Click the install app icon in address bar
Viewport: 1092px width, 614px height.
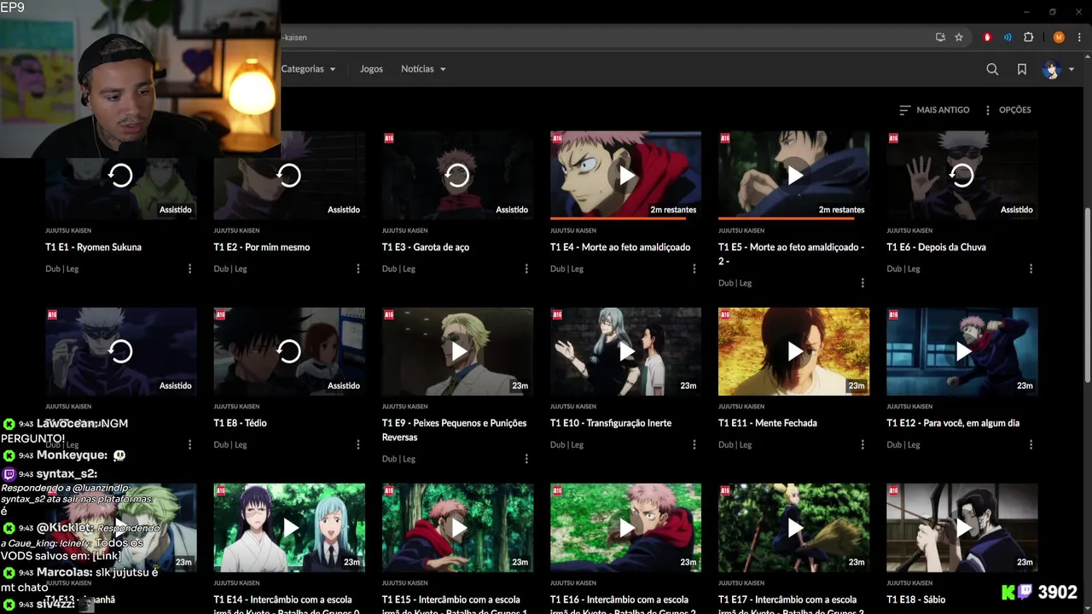(x=940, y=38)
